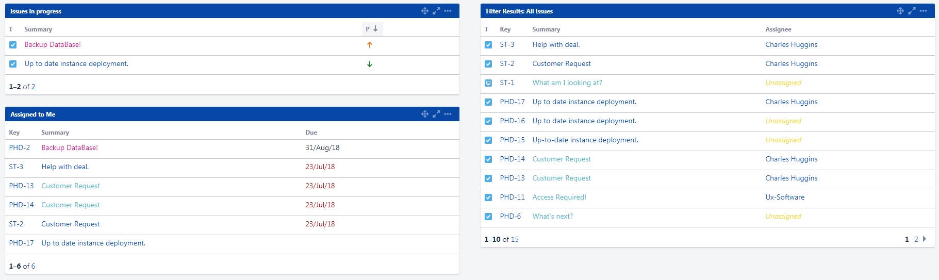This screenshot has height=280, width=939.
Task: Sort Issues in progress by P column
Action: [x=371, y=29]
